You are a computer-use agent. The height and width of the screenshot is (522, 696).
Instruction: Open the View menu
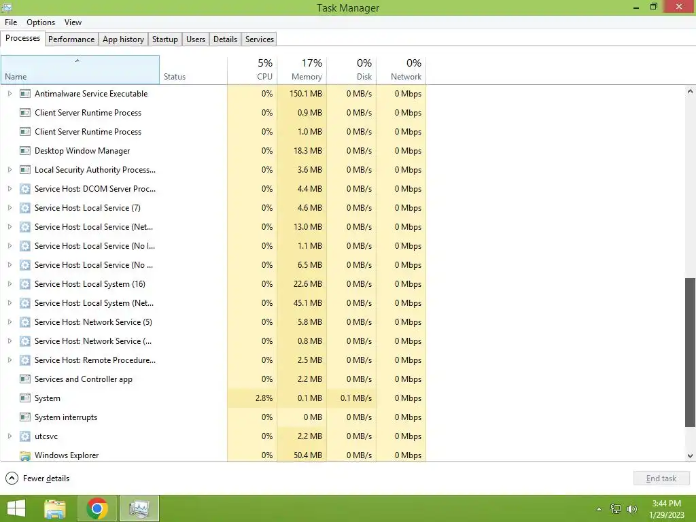(x=73, y=22)
